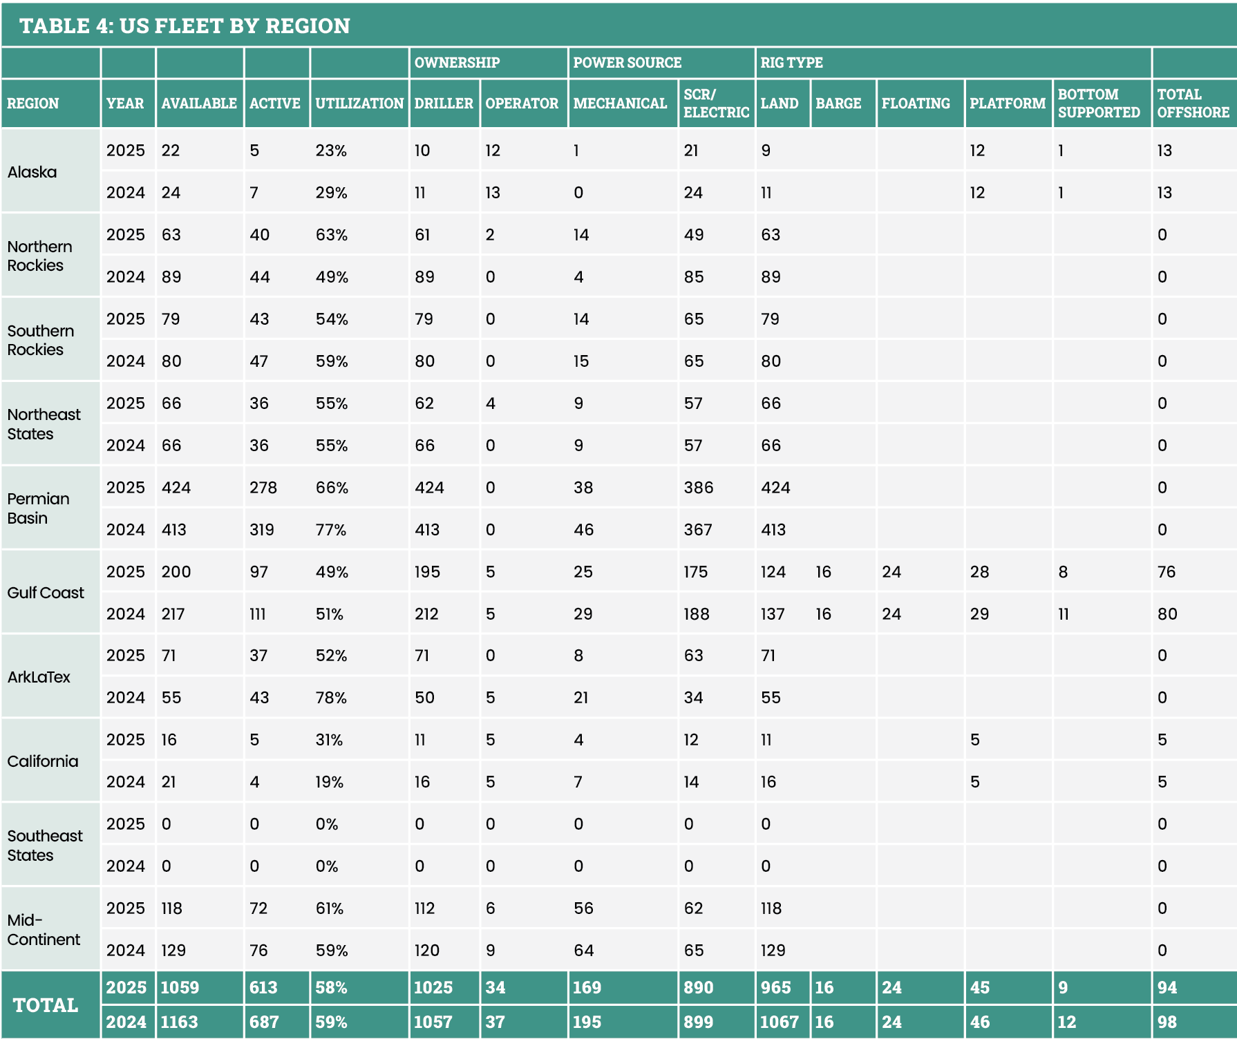Click the TOTAL OFFSHORE column header
Viewport: 1237px width, 1039px height.
tap(1193, 104)
